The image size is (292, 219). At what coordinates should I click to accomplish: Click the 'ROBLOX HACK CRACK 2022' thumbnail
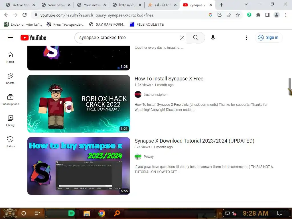pyautogui.click(x=79, y=104)
